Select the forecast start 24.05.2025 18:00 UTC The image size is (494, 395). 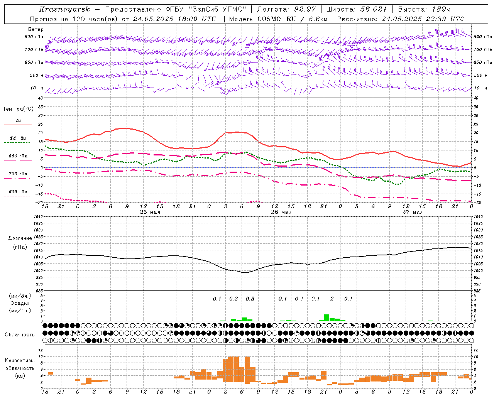[x=174, y=19]
